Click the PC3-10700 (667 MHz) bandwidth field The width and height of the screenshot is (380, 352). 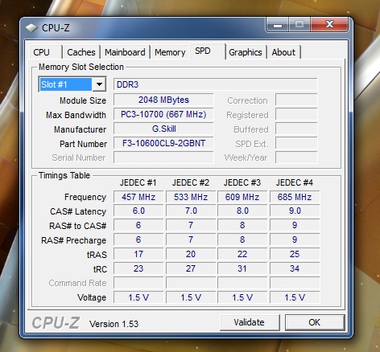point(163,114)
